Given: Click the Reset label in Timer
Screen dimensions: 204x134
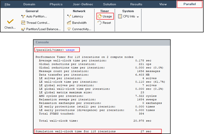Looking at the screenshot, I should point(107,23).
